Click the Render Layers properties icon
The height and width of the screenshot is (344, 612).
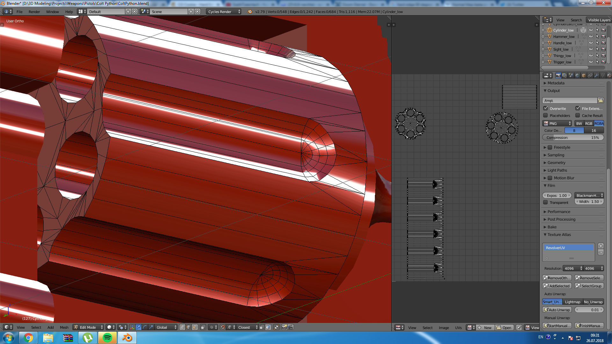point(565,75)
